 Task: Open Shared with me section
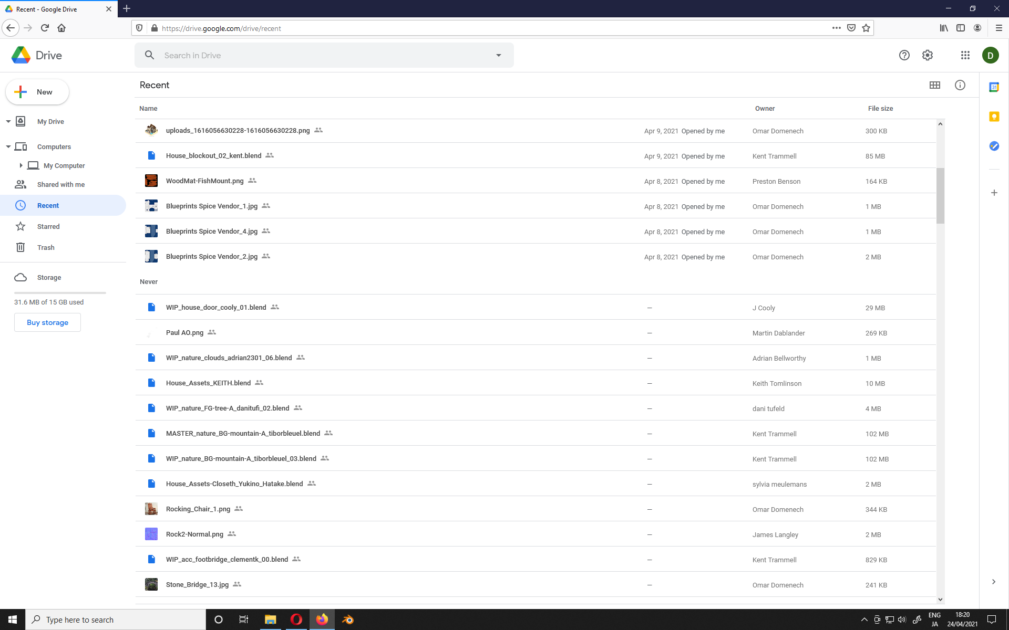pos(60,184)
